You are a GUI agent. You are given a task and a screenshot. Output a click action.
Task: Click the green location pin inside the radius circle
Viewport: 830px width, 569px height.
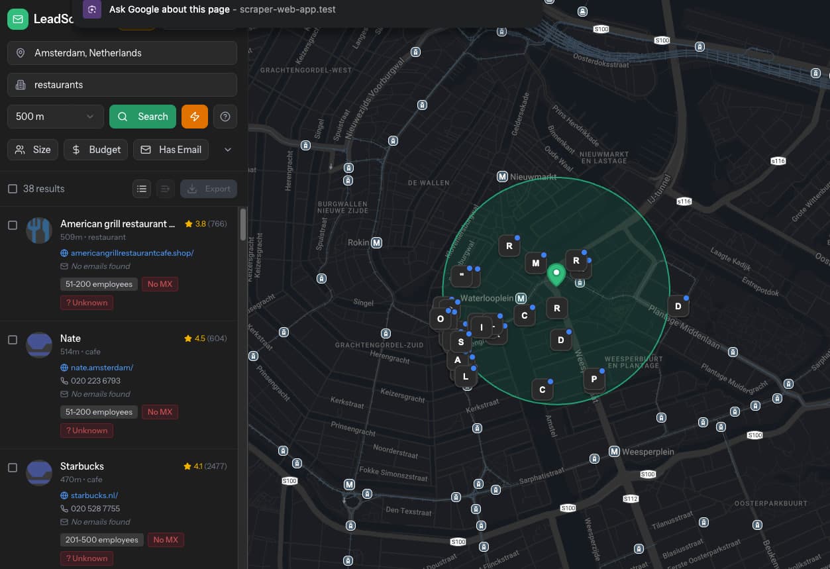(556, 274)
